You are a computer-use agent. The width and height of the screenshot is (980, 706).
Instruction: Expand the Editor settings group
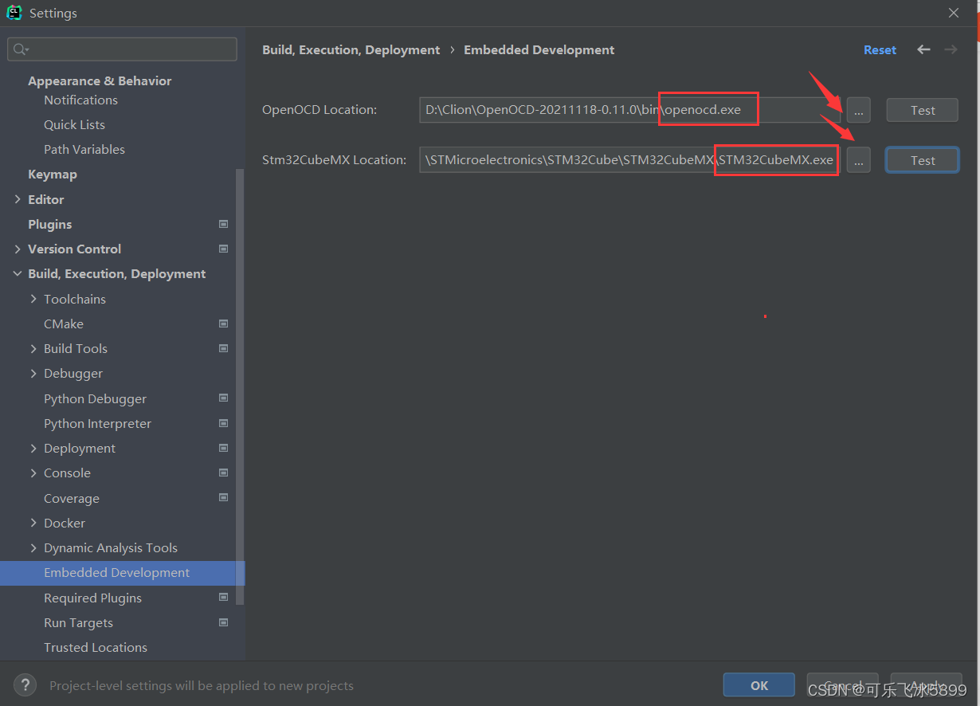[x=18, y=199]
